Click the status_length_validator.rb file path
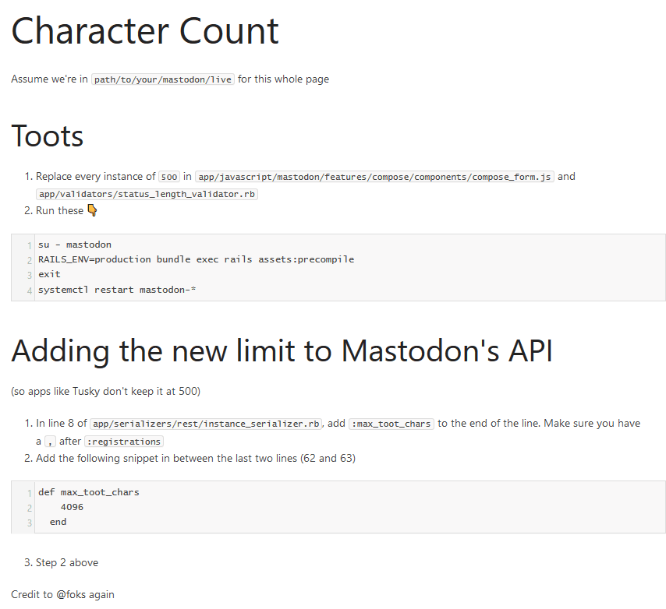 147,194
